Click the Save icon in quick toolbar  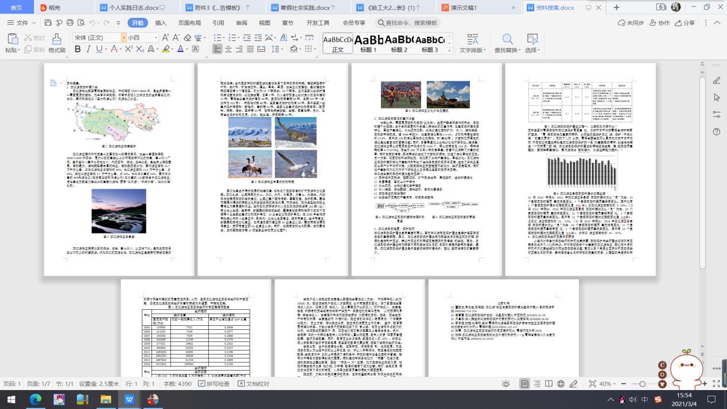click(48, 23)
